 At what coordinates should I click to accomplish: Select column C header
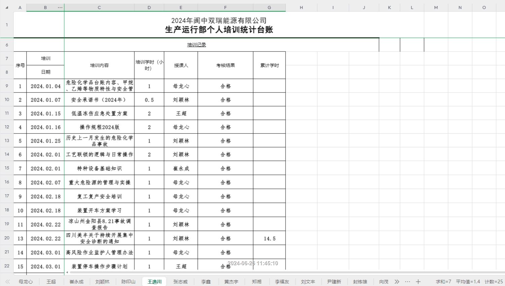coord(99,7)
